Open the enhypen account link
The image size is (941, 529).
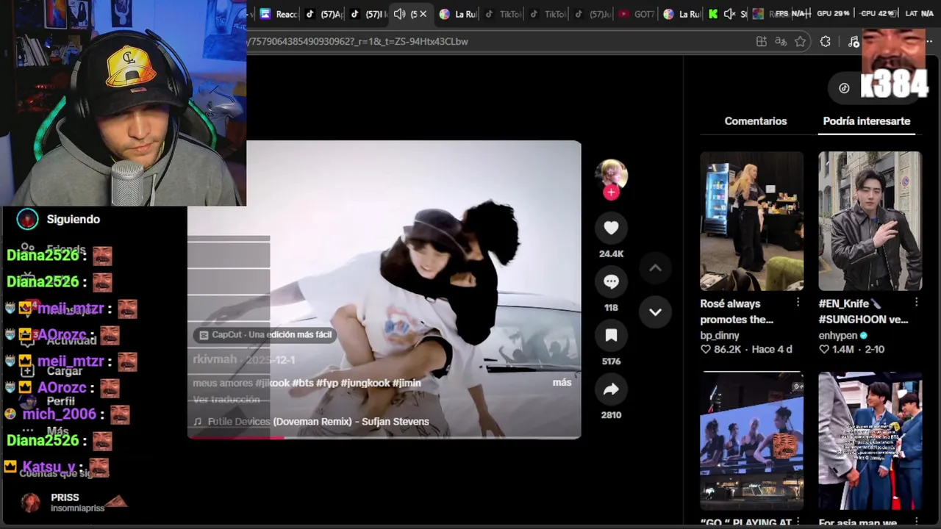[x=838, y=336]
